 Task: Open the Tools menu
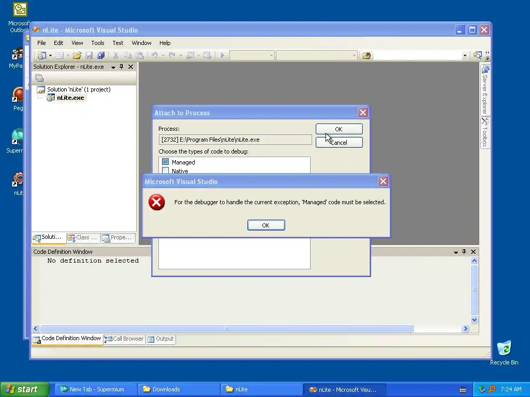point(98,43)
